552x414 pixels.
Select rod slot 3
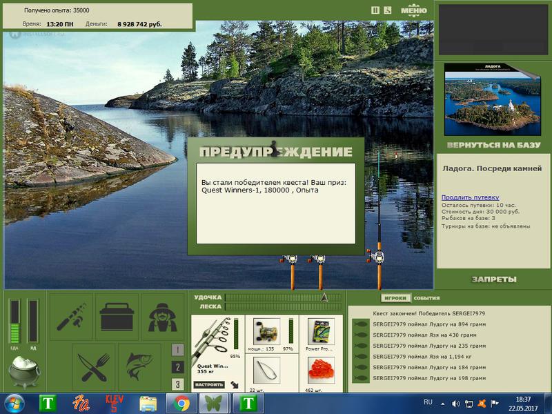[177, 384]
